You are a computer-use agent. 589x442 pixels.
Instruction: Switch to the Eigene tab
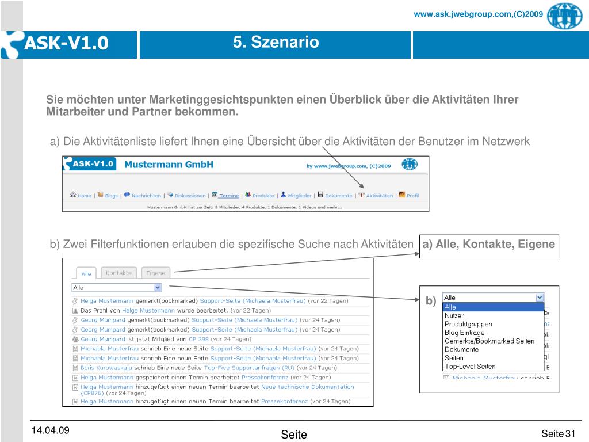coord(155,273)
